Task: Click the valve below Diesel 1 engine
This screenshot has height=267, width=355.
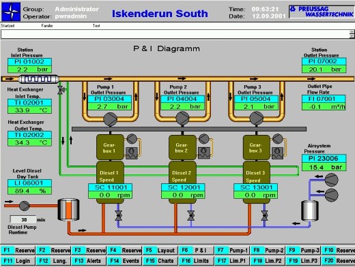Action: coord(119,215)
